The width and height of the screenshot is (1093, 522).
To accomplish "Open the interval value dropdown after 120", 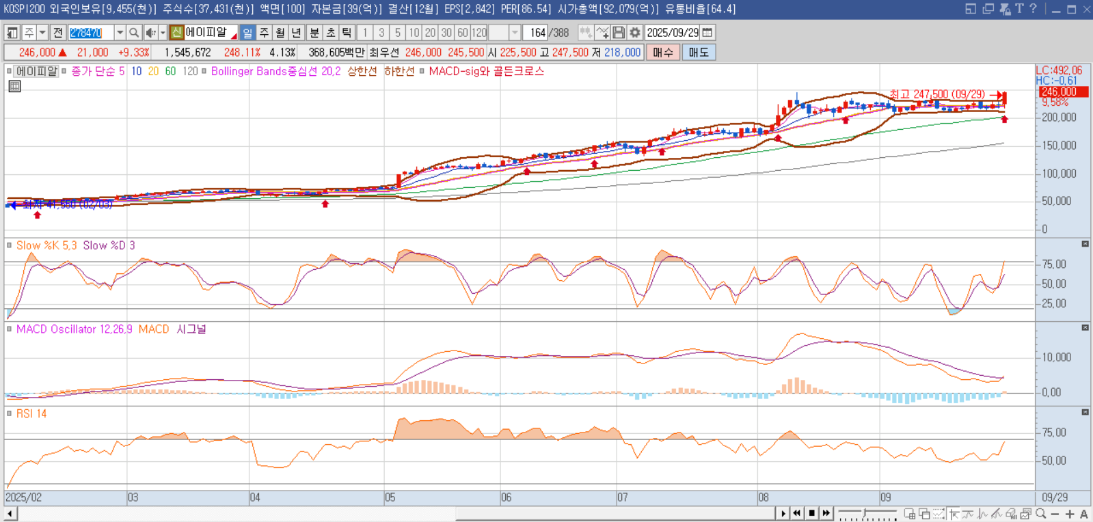I will [x=515, y=33].
